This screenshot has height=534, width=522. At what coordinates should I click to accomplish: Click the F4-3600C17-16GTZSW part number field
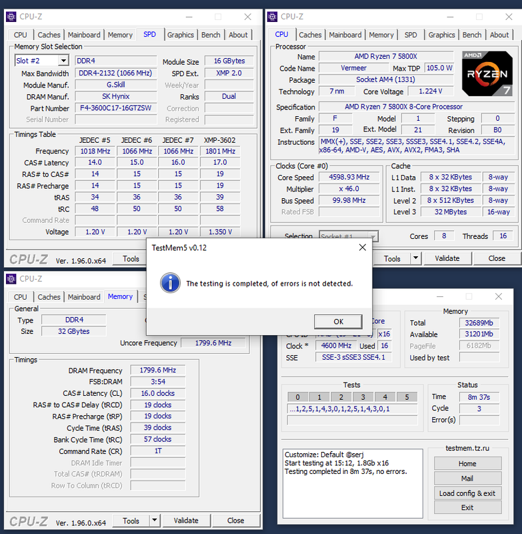tap(115, 108)
